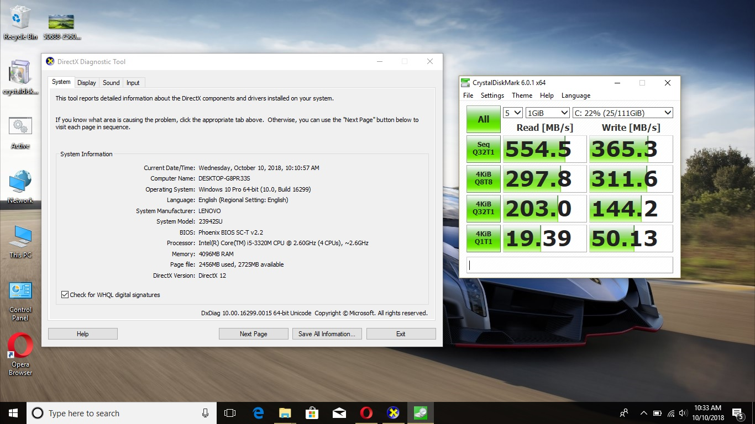Open Microsoft Store from the taskbar
755x424 pixels.
click(312, 413)
